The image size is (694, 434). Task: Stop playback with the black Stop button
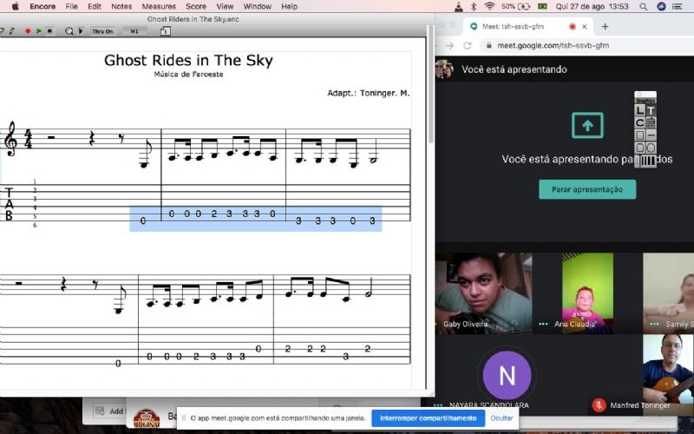(49, 31)
